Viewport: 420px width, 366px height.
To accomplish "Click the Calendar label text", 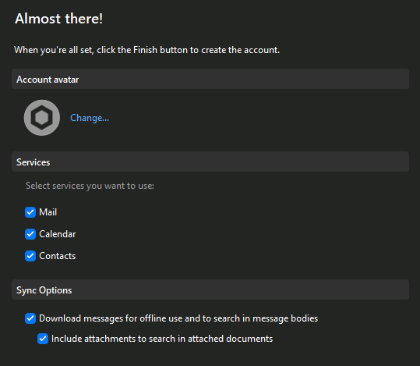I will click(58, 234).
